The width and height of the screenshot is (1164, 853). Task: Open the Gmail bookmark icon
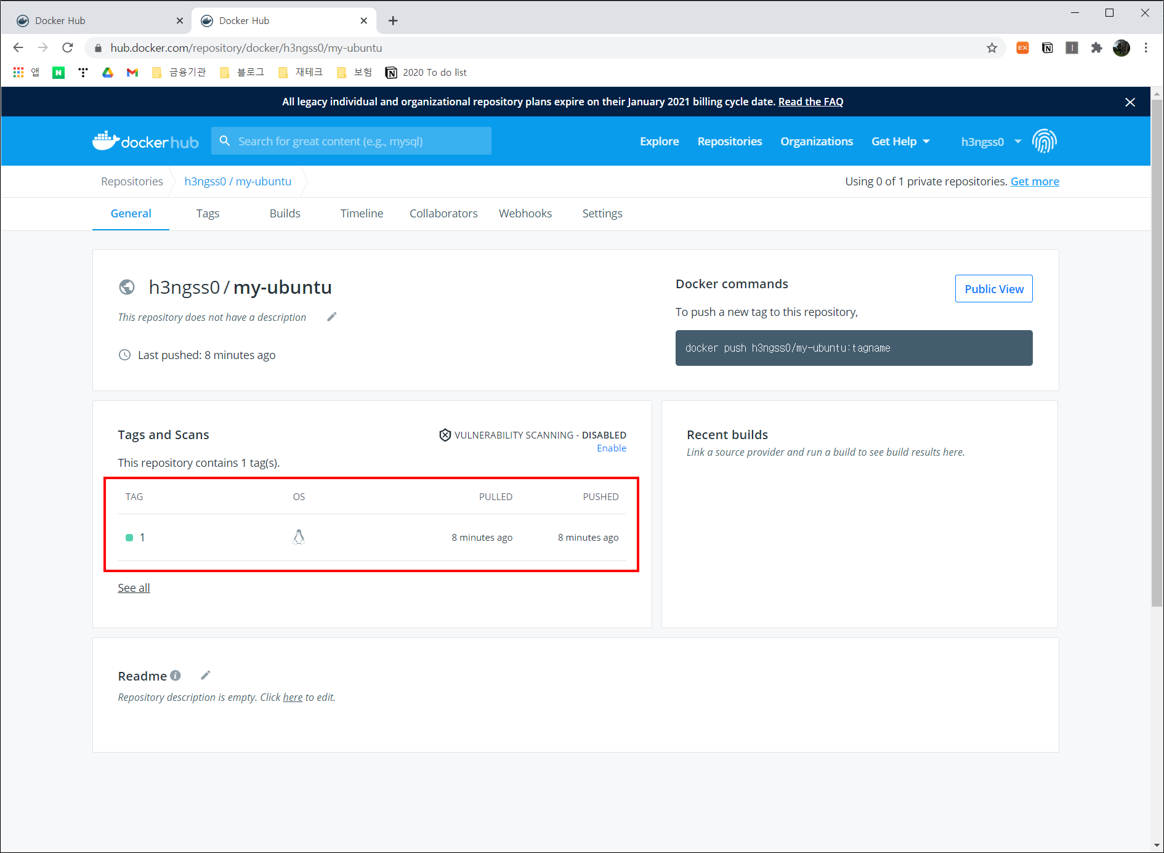[132, 73]
